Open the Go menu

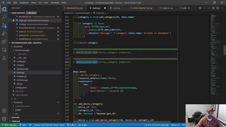[x=40, y=2]
